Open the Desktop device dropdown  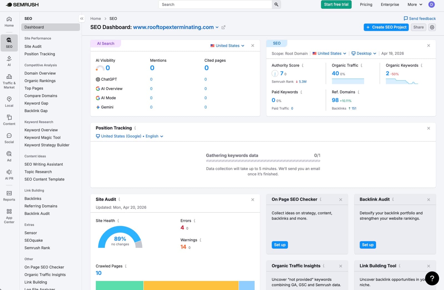click(x=364, y=54)
